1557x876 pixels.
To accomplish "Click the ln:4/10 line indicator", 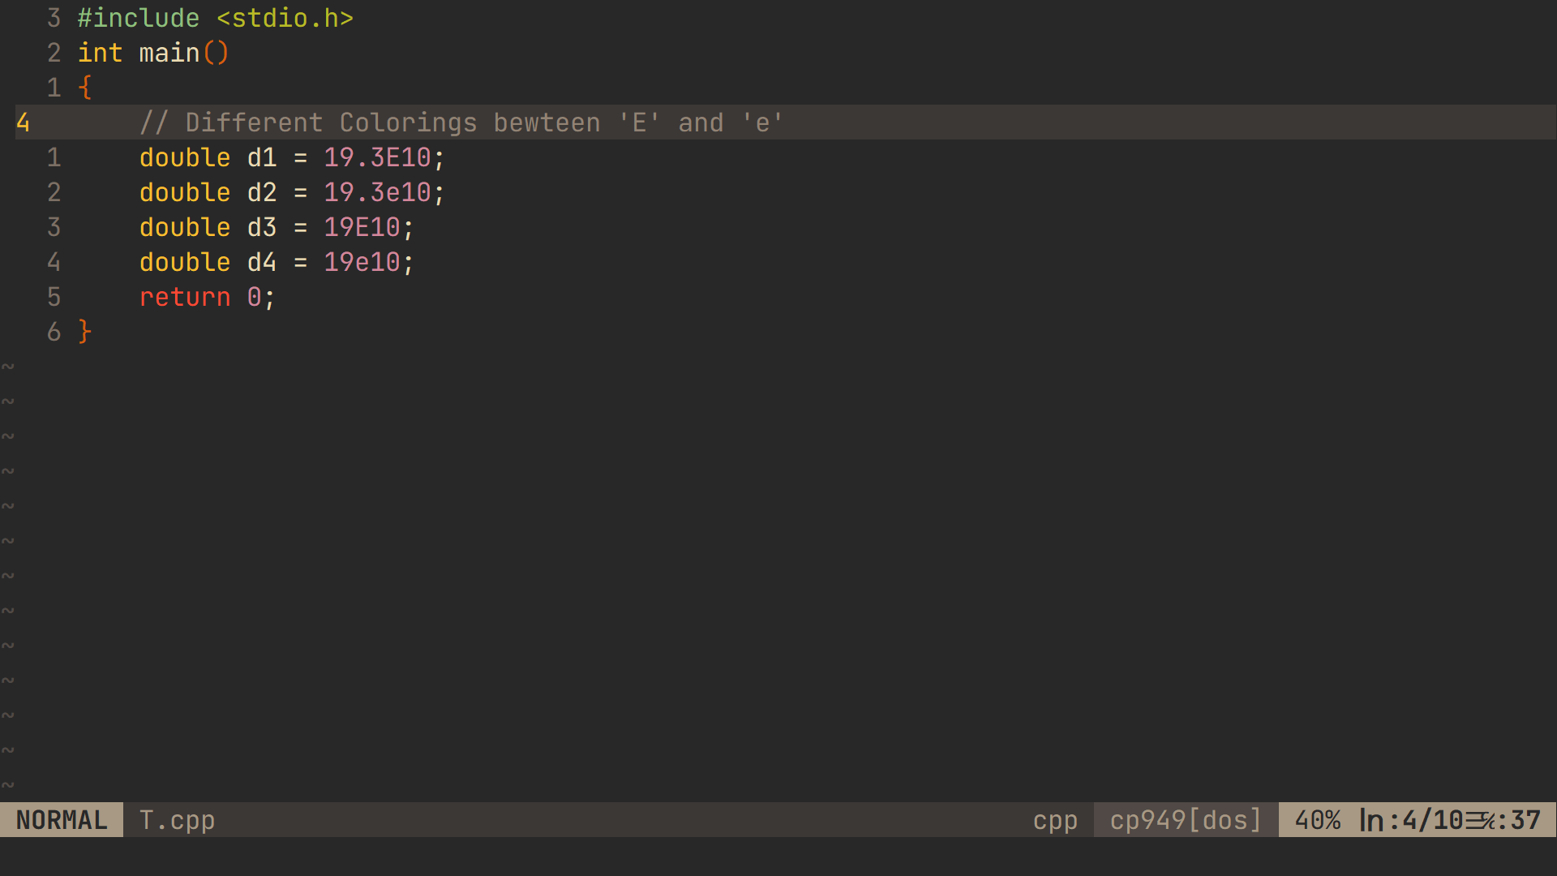I will coord(1411,819).
